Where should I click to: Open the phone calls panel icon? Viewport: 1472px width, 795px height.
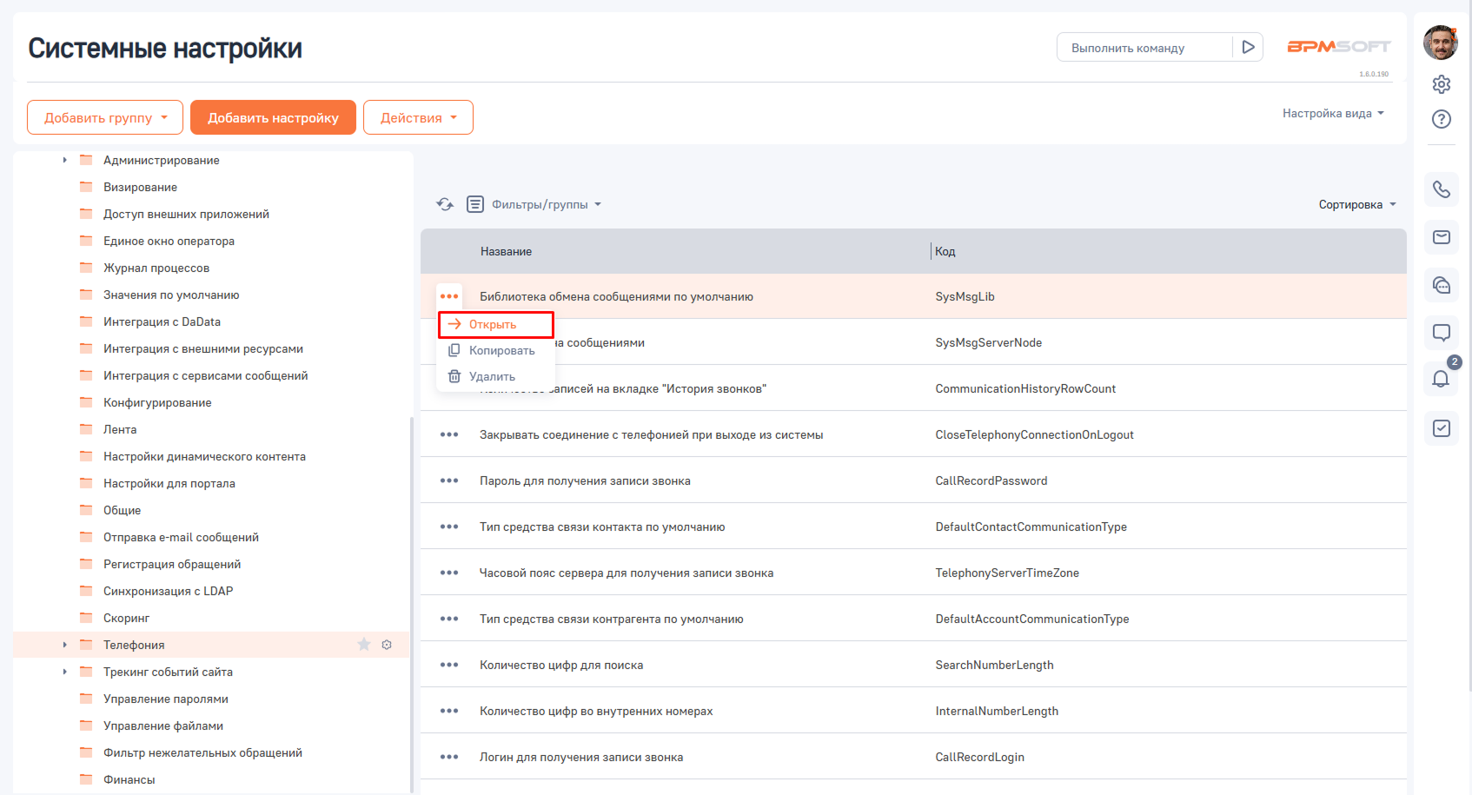[x=1442, y=189]
